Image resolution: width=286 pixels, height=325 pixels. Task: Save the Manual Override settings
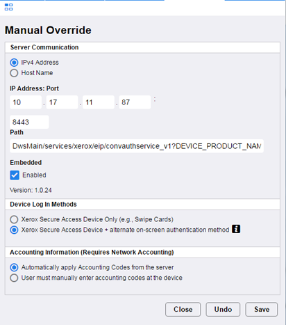coord(262,309)
